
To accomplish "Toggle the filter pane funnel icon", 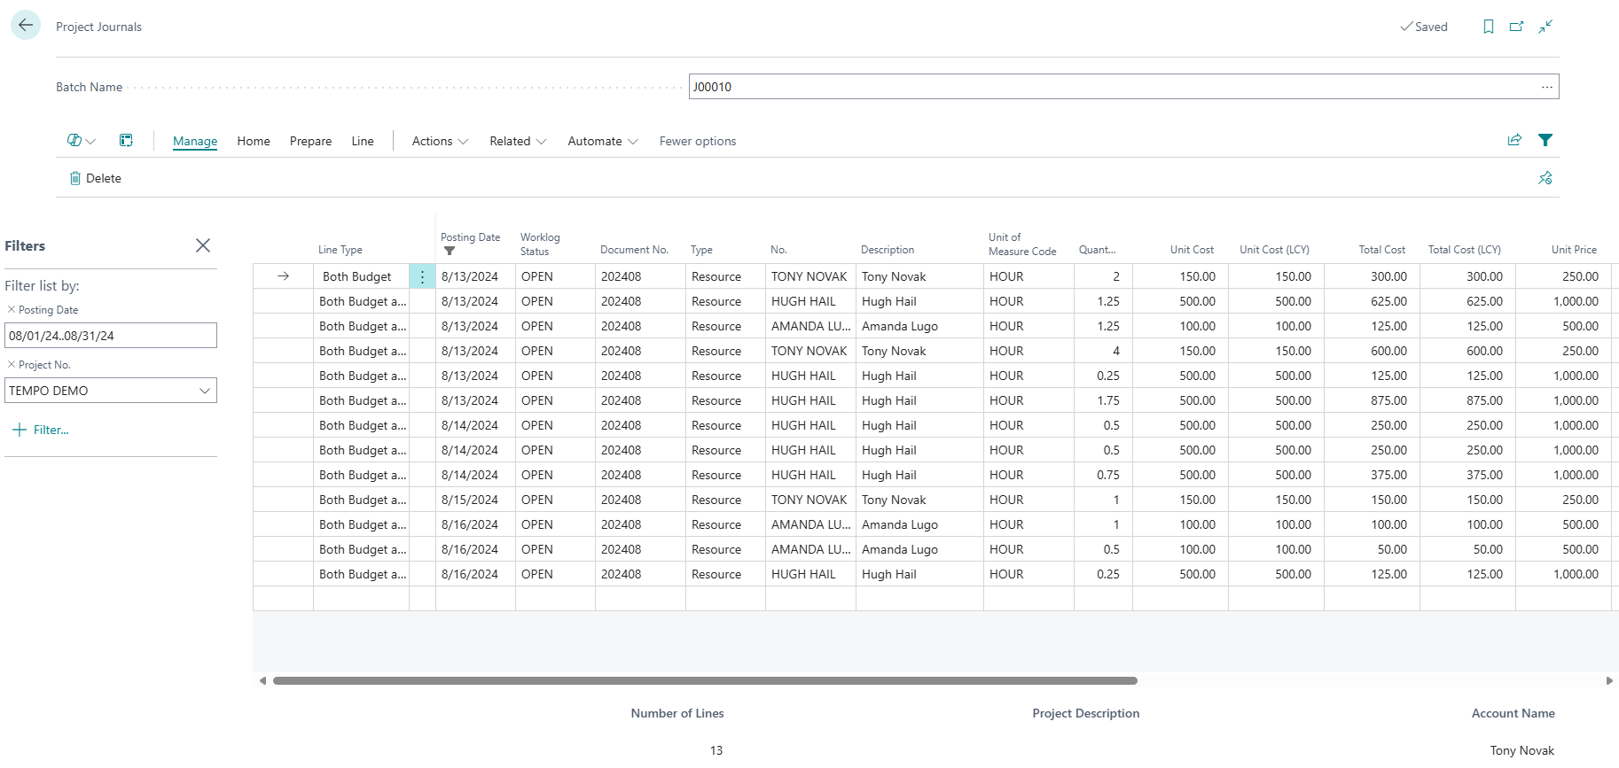I will 1545,140.
